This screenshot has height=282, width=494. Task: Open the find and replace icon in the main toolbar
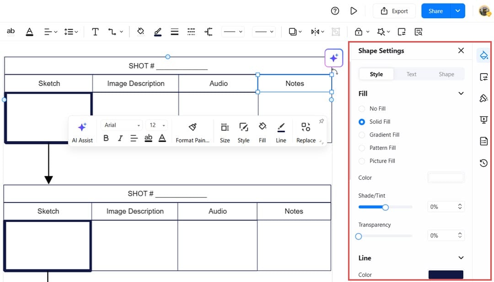(419, 32)
